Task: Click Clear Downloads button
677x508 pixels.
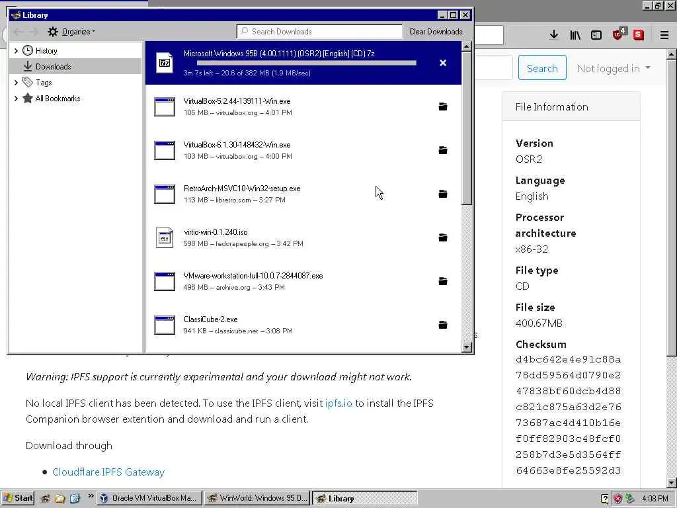Action: [436, 32]
